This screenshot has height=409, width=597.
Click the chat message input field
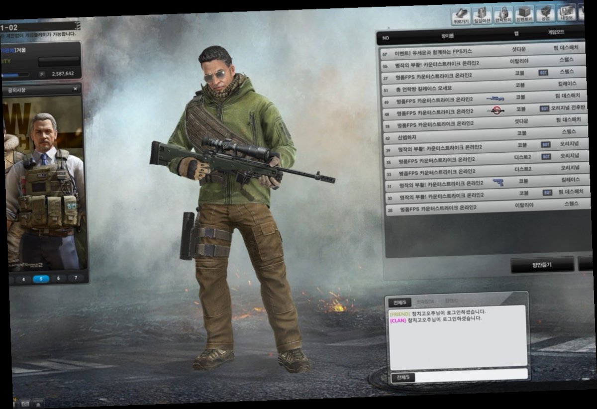click(x=472, y=375)
